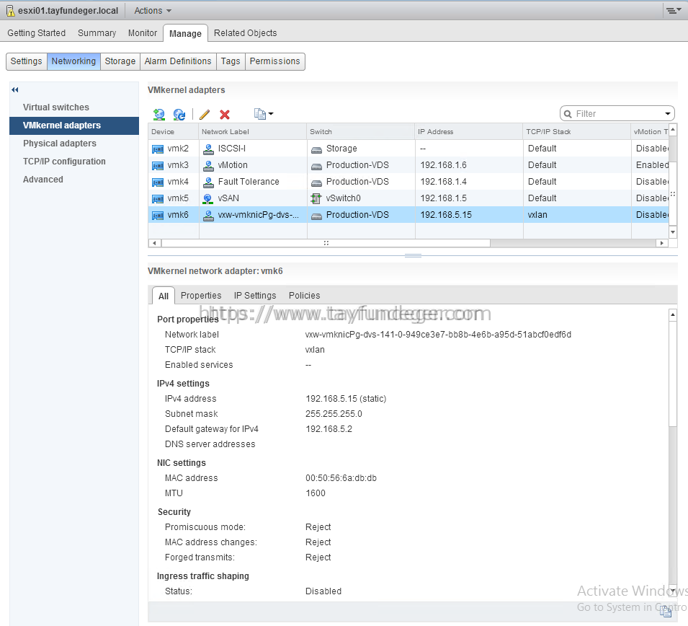Open the Filter field dropdown arrow
688x626 pixels.
point(667,114)
